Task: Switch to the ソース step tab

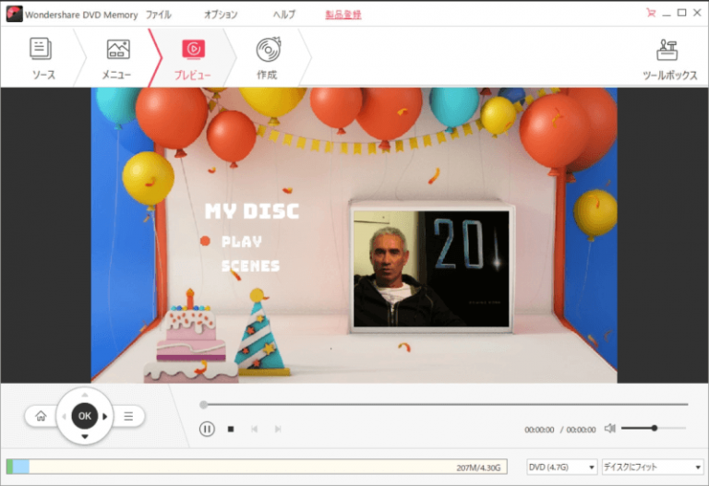Action: click(x=41, y=58)
